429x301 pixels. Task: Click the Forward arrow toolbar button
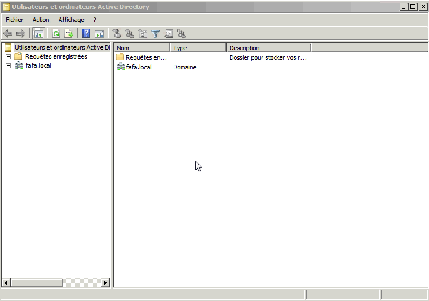(21, 34)
